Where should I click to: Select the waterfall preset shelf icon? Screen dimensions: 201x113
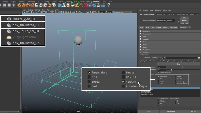pyautogui.click(x=99, y=5)
